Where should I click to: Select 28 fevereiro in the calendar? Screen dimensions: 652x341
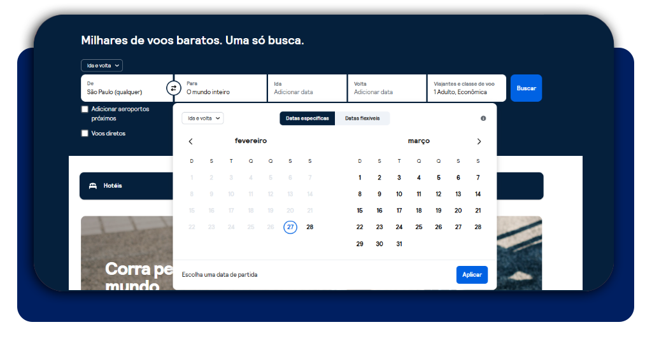point(310,227)
